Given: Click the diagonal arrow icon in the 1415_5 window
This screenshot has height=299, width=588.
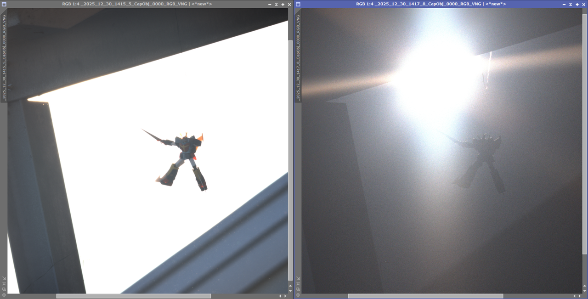Looking at the screenshot, I should (4, 278).
